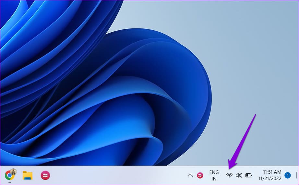
Task: Click the ENG input language label
Action: point(214,172)
